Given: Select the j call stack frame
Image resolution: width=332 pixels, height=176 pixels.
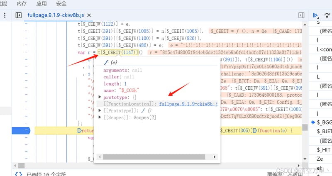Looking at the screenshot, I should 317,113.
